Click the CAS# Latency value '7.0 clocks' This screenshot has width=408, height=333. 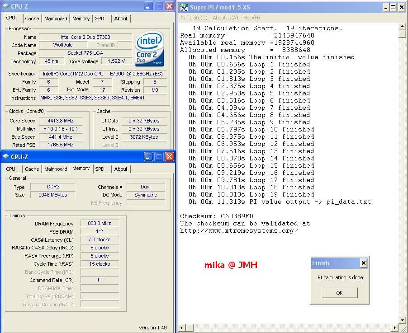[x=100, y=239]
